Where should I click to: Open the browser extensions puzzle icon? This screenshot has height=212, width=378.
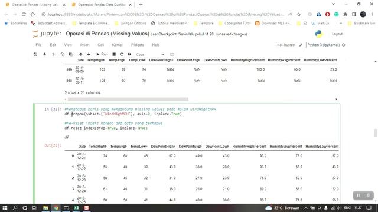pos(345,14)
